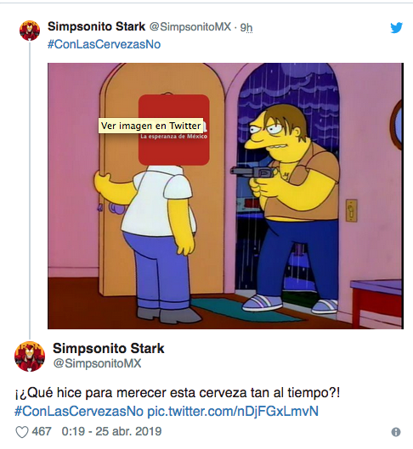Open the 9h timestamp link
The height and width of the screenshot is (449, 413).
246,27
